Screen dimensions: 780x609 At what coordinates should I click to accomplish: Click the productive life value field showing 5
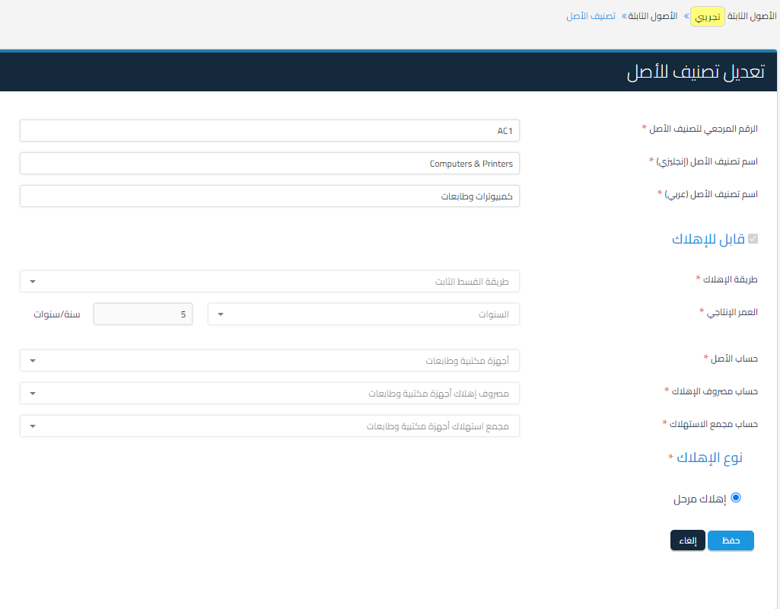tap(142, 314)
